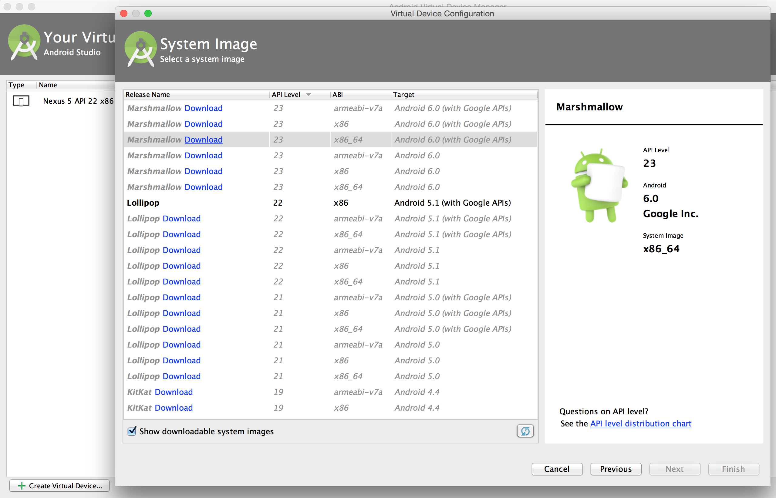Download KitKat armeabi-v7a system image
The width and height of the screenshot is (776, 498).
coord(174,392)
